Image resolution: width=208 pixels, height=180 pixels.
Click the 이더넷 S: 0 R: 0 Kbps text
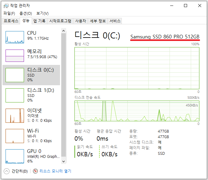[39, 121]
